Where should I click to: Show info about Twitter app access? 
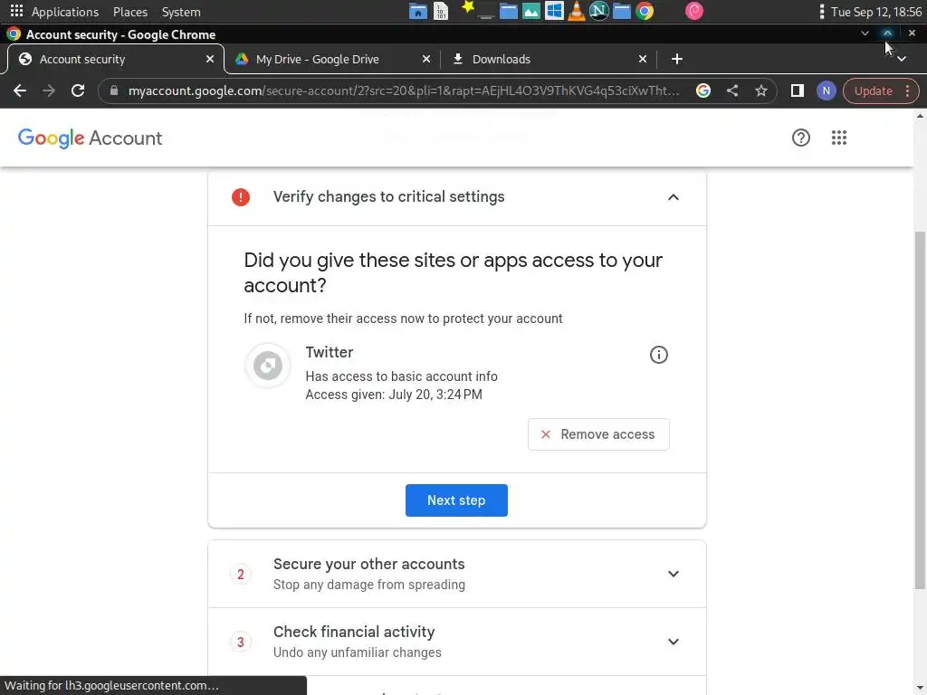click(659, 355)
